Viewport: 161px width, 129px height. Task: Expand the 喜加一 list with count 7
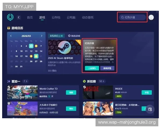point(25,81)
